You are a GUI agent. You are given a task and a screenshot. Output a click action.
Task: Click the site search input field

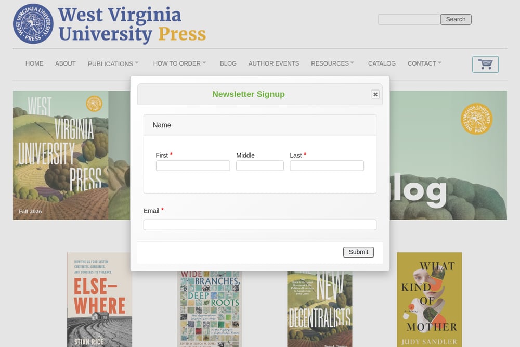tap(409, 19)
